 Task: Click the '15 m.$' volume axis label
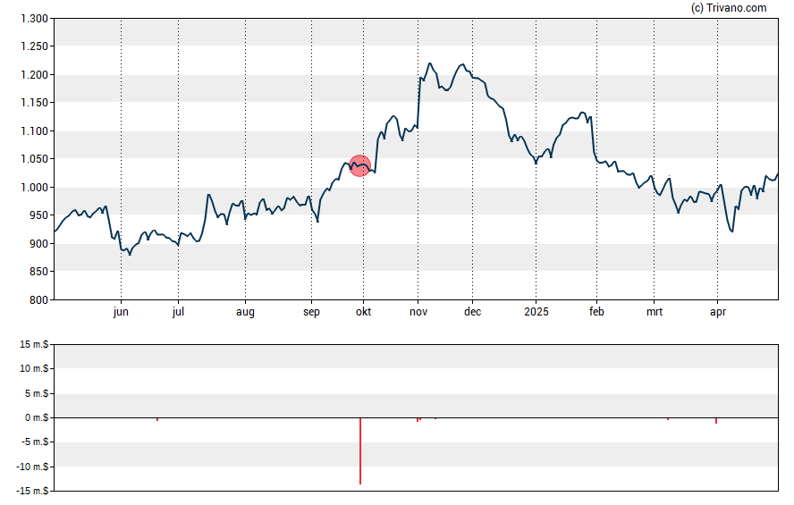coord(34,345)
